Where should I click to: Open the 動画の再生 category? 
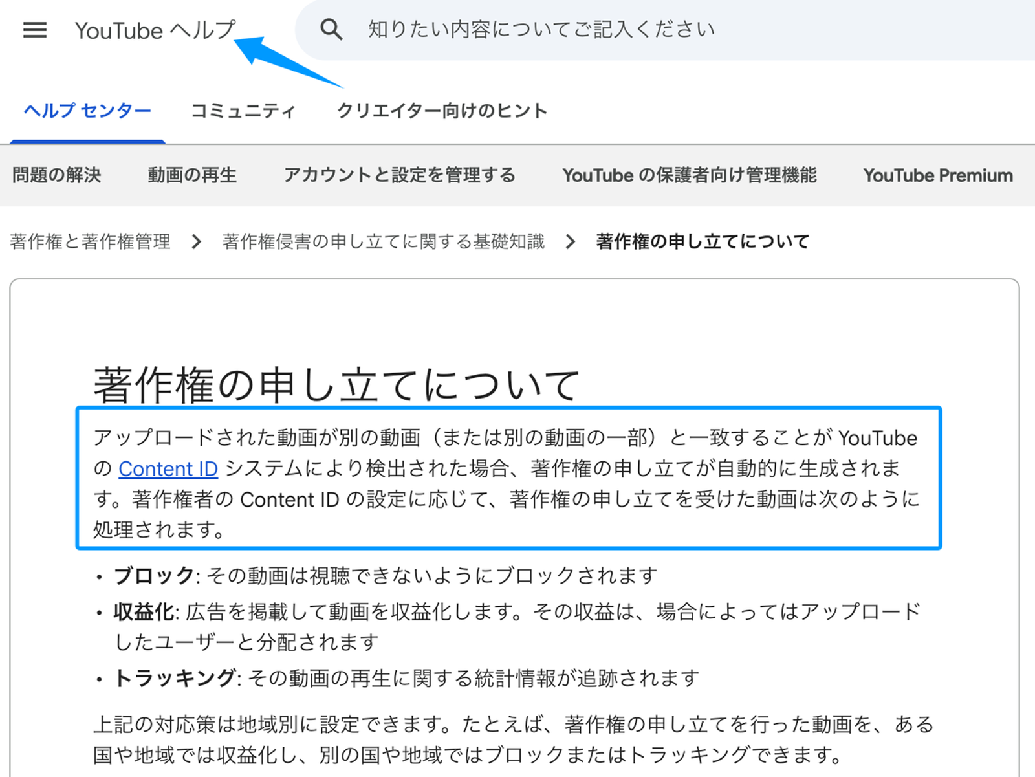click(192, 175)
